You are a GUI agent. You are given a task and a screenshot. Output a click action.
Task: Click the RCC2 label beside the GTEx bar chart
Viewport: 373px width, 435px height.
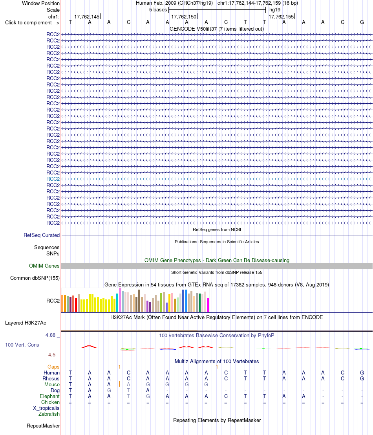pos(53,301)
